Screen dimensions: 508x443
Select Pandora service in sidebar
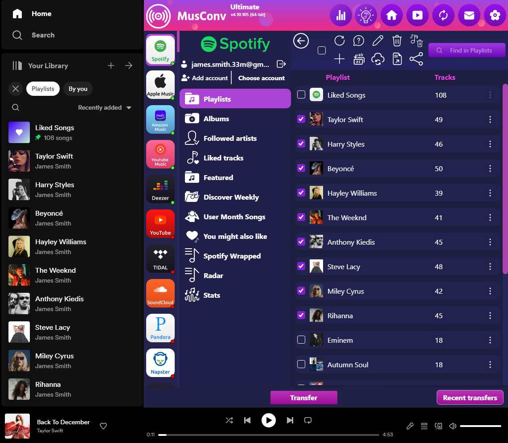pyautogui.click(x=160, y=328)
